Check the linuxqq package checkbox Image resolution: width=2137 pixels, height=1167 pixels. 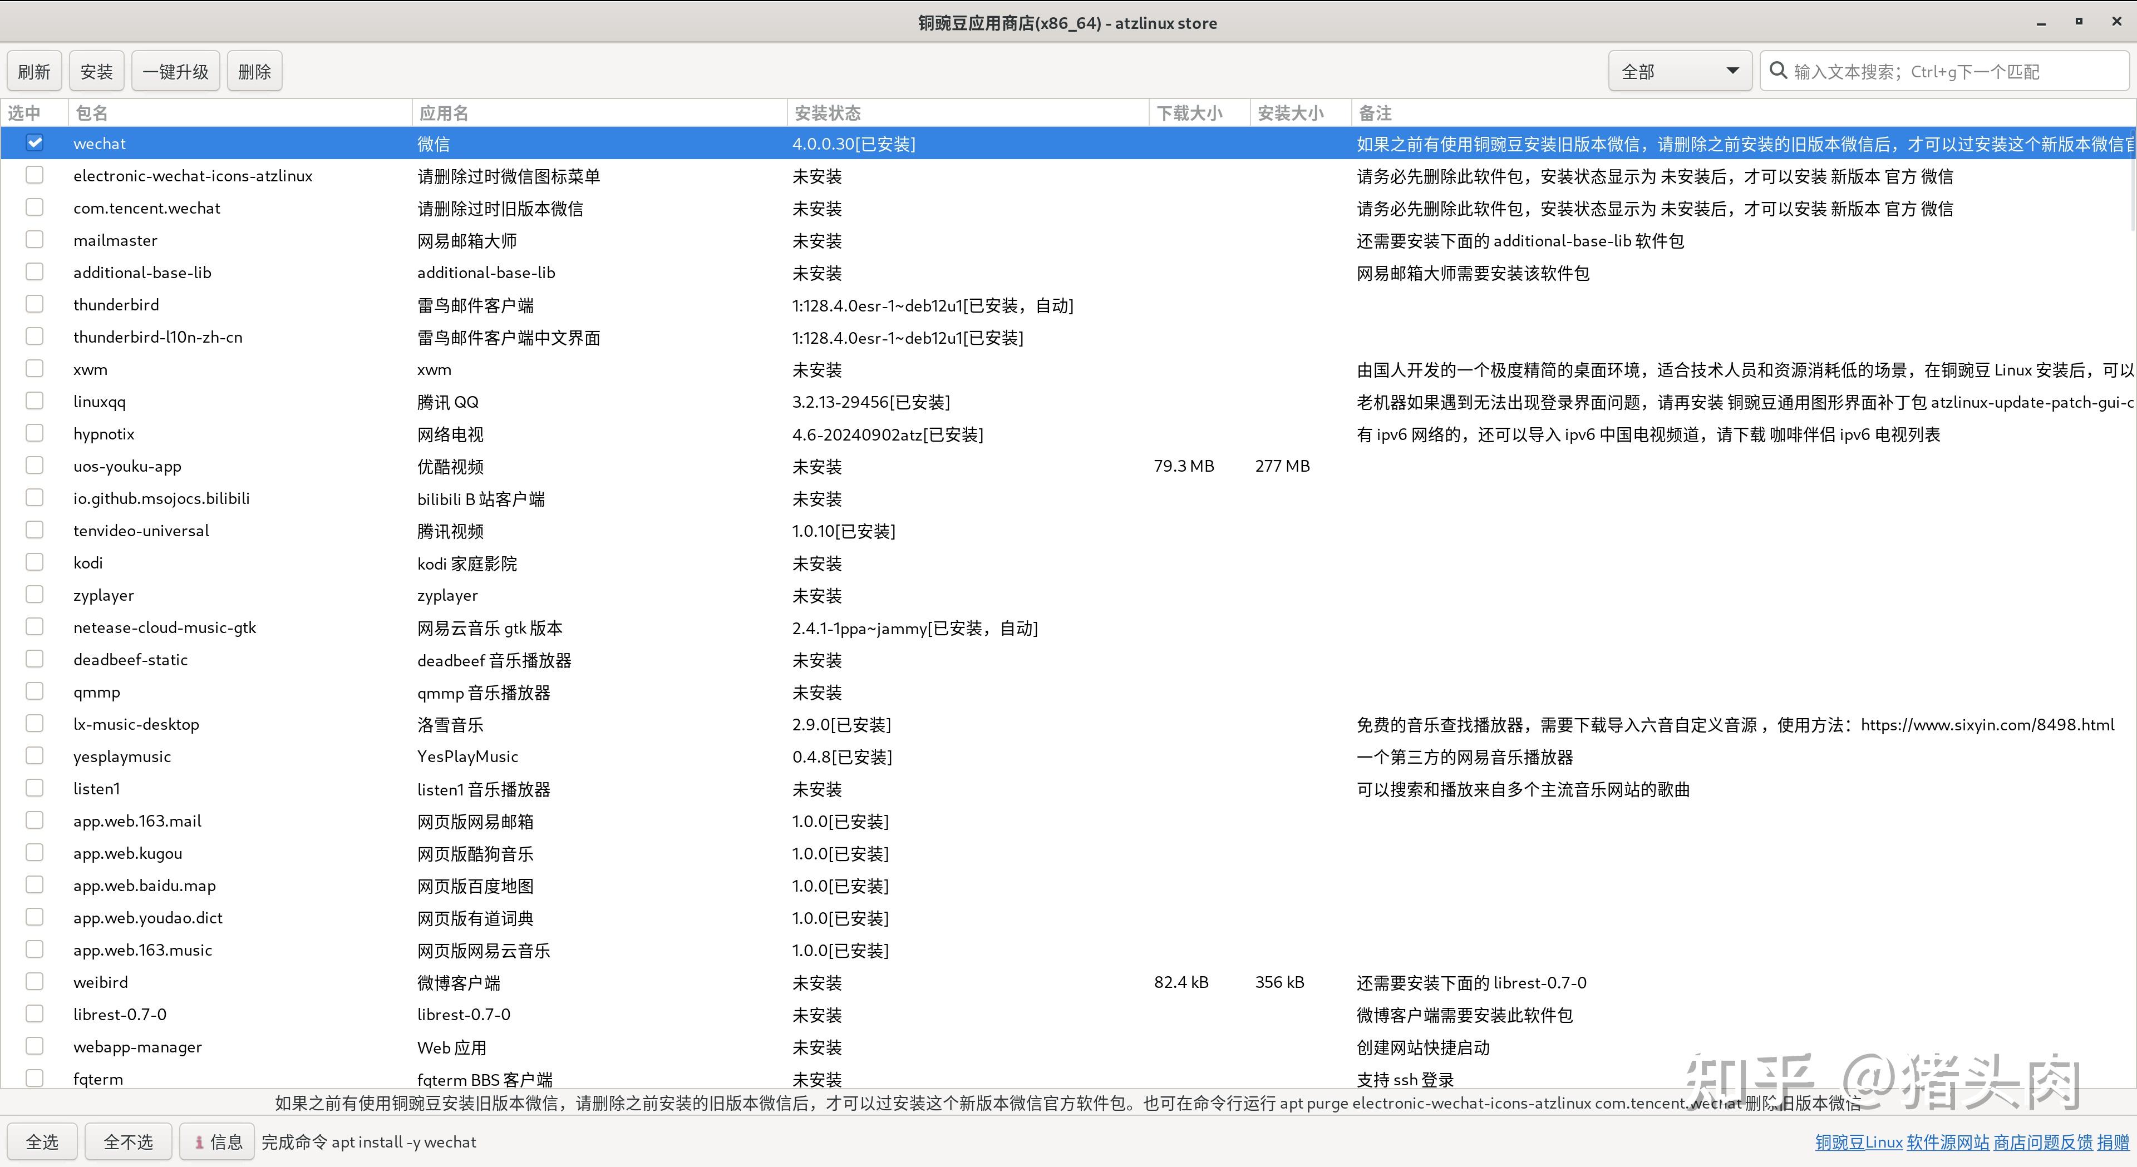[x=34, y=400]
